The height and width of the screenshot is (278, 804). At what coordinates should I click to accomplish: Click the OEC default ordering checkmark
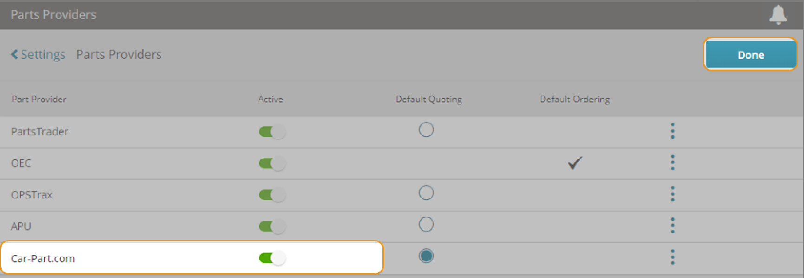tap(575, 162)
